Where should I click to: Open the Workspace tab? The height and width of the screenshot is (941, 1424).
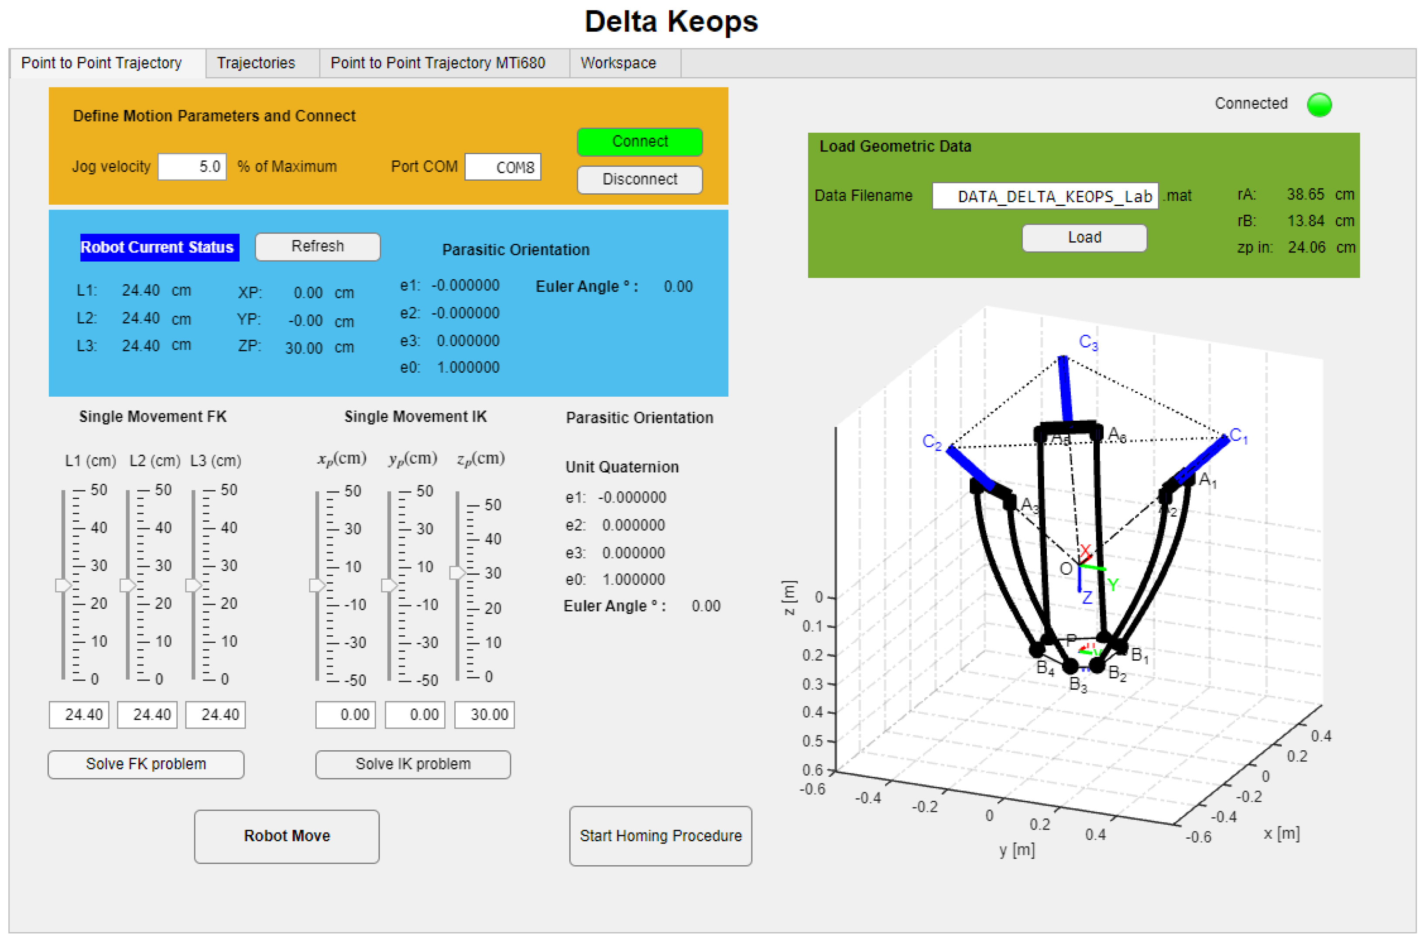coord(618,63)
